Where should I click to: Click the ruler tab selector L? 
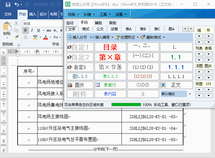4,52
